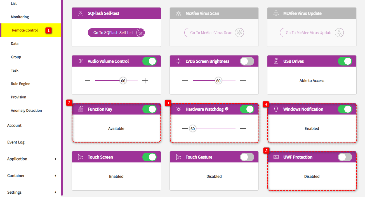Expand the Settings sidebar menu
The height and width of the screenshot is (197, 365).
pyautogui.click(x=55, y=192)
